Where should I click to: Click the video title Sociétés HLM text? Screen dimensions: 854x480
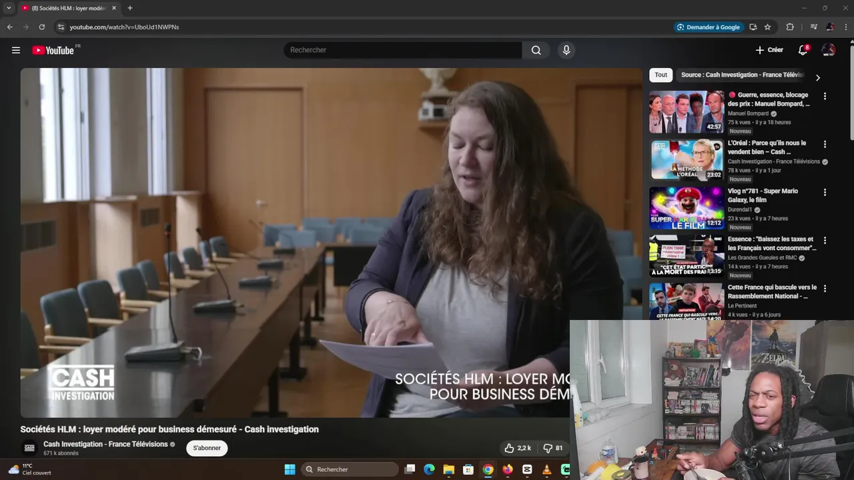pyautogui.click(x=169, y=429)
